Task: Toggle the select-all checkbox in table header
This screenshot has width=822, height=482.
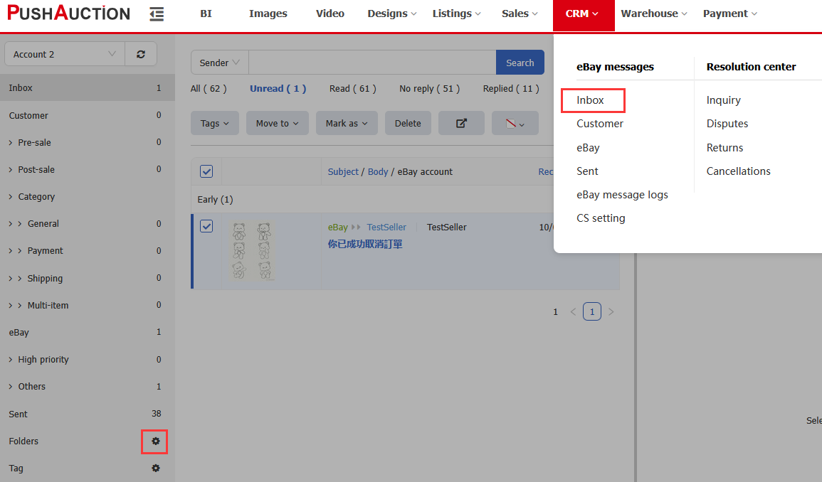Action: tap(206, 171)
